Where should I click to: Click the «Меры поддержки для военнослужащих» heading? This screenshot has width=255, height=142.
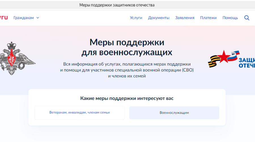pos(127,47)
